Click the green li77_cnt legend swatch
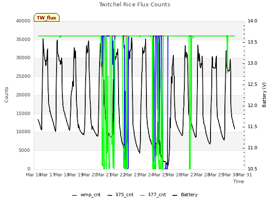The image size is (270, 203). coord(143,195)
